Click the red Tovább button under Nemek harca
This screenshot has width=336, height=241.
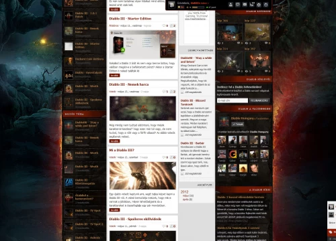tap(114, 141)
